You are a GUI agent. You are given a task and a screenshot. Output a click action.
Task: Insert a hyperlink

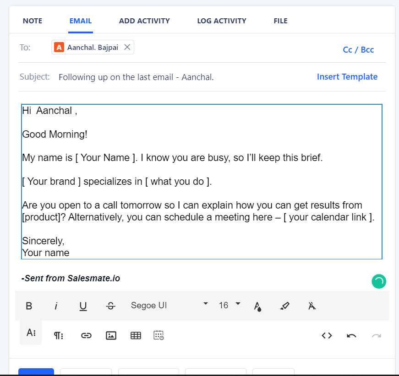point(86,335)
